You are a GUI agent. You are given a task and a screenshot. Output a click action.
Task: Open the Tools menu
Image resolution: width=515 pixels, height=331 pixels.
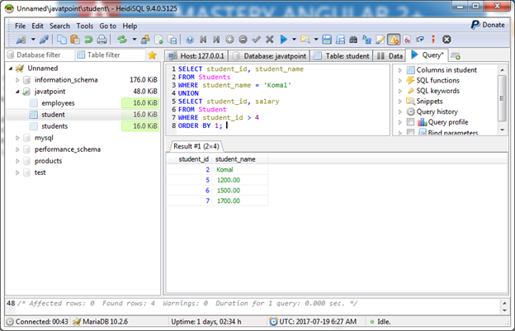click(x=85, y=26)
